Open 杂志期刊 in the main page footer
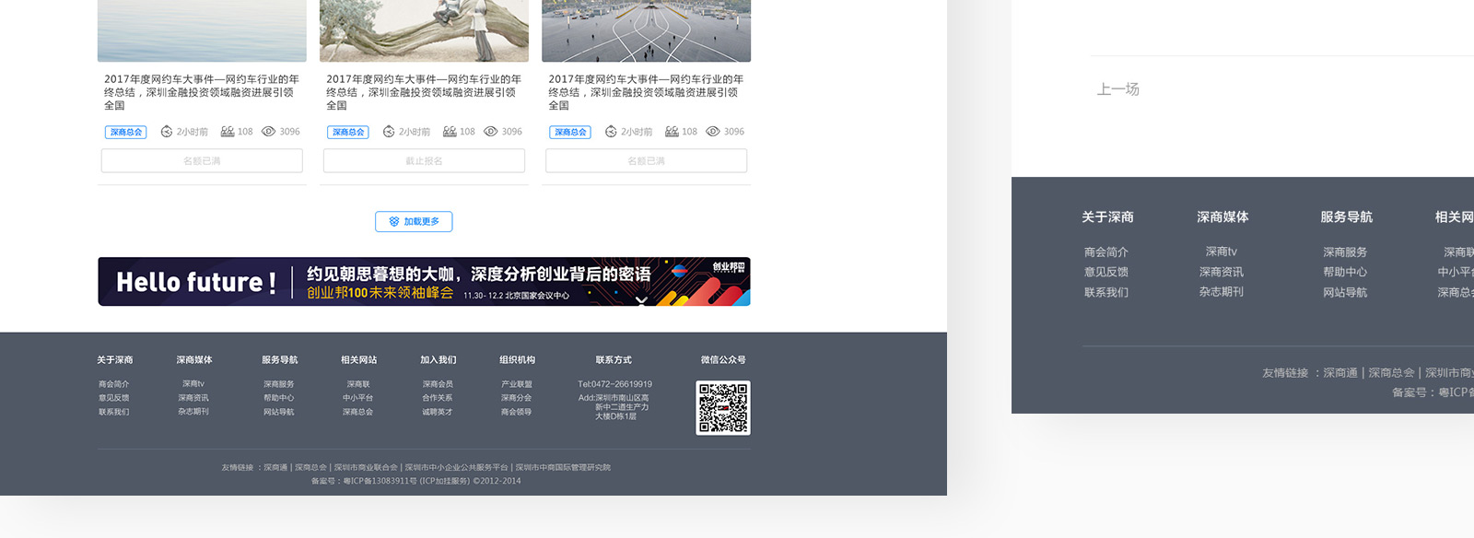Viewport: 1474px width, 538px height. coord(193,412)
